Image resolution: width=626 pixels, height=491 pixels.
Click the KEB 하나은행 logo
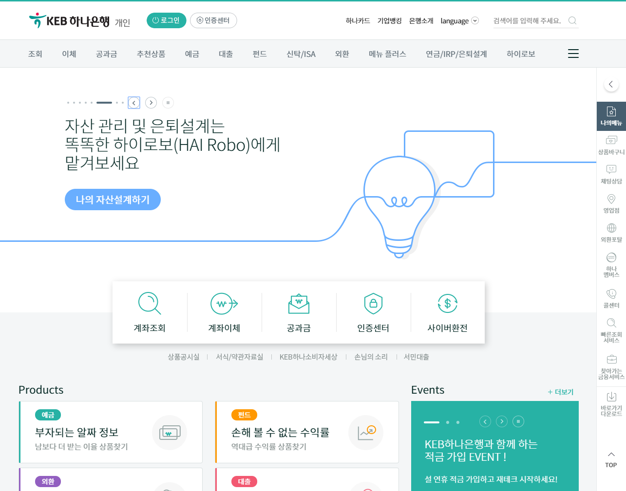[69, 20]
